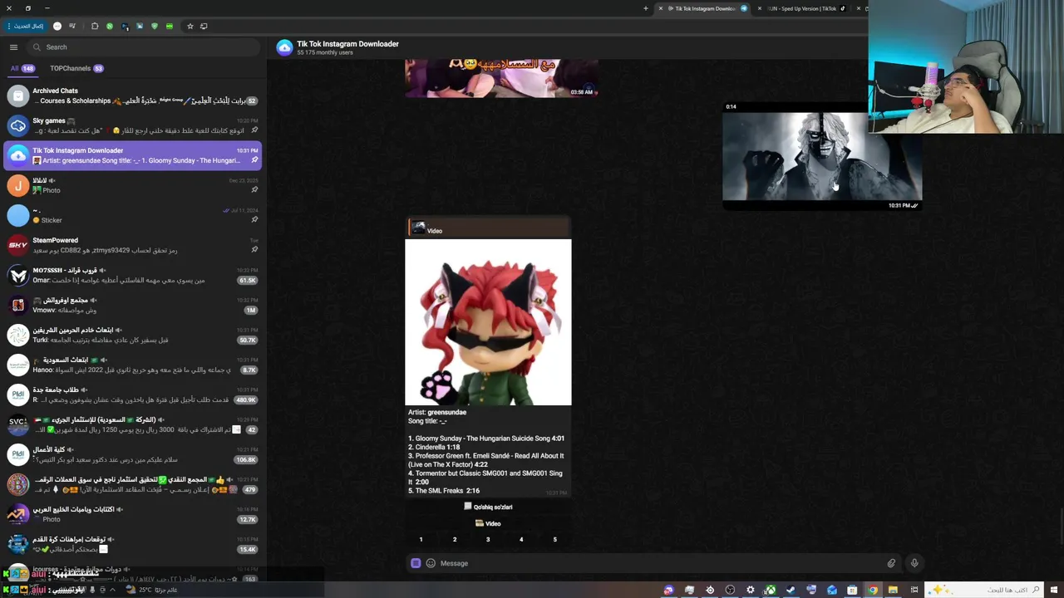Play the black-and-white sent video
The image size is (1064, 598).
[822, 156]
